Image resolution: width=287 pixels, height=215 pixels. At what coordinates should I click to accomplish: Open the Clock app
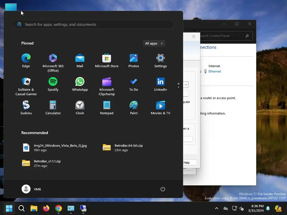80,108
